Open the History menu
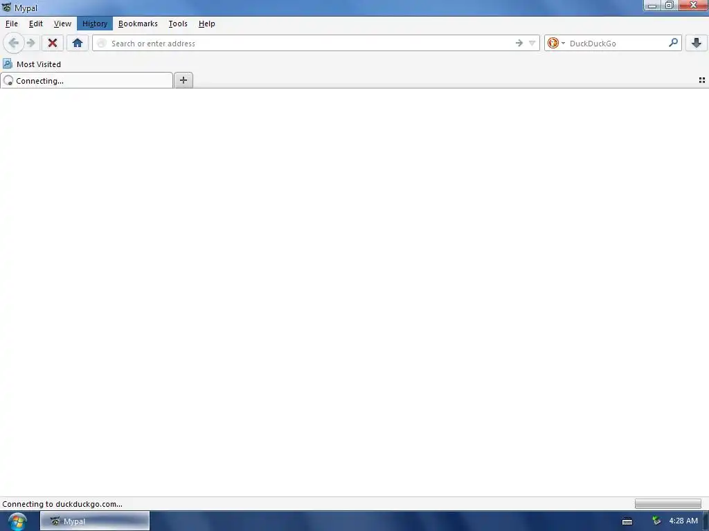The width and height of the screenshot is (709, 531). pyautogui.click(x=94, y=24)
